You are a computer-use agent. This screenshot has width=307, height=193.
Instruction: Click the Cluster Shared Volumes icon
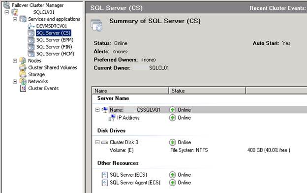[23, 67]
